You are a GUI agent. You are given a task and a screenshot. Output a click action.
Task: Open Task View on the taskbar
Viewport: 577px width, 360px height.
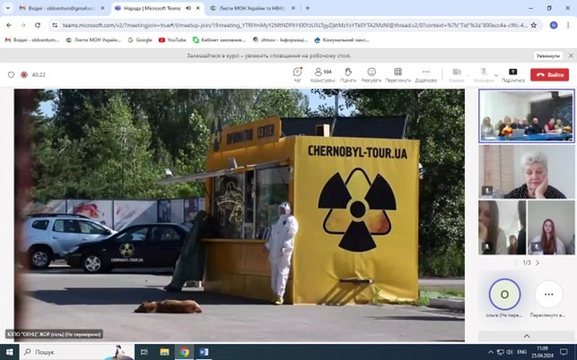tap(144, 352)
